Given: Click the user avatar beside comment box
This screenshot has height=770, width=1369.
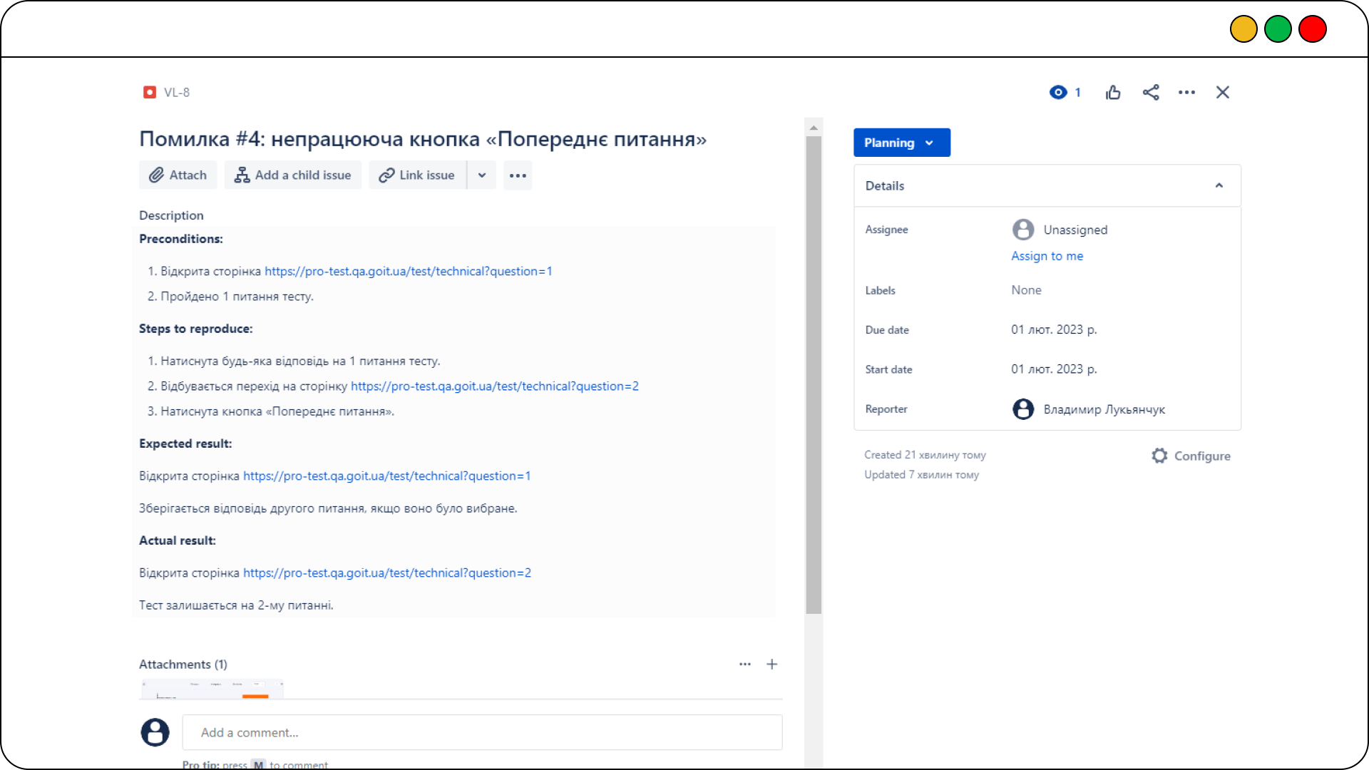Looking at the screenshot, I should 155,732.
